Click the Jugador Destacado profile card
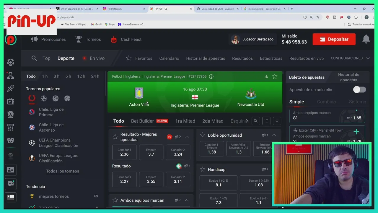 [x=253, y=39]
